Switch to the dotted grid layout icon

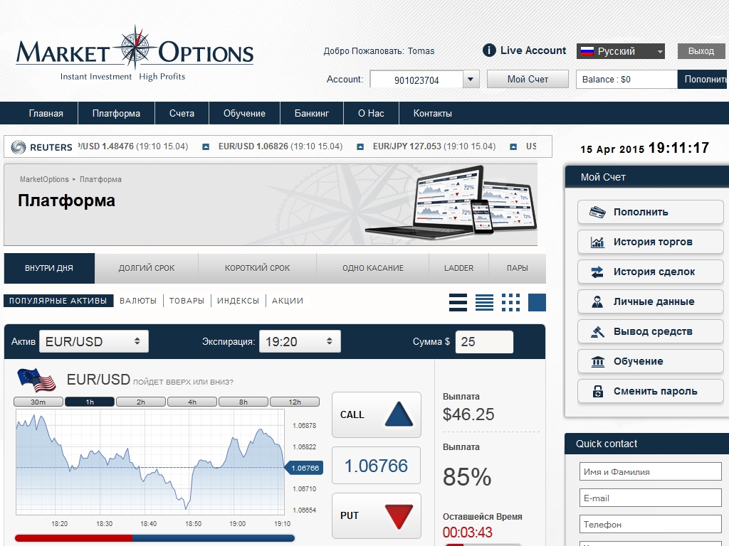click(510, 302)
